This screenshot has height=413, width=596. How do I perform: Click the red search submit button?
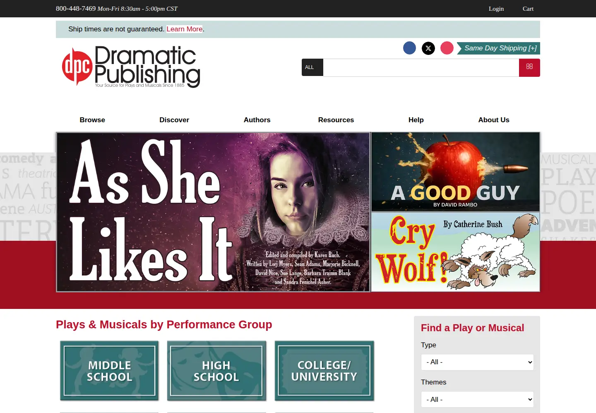click(529, 68)
